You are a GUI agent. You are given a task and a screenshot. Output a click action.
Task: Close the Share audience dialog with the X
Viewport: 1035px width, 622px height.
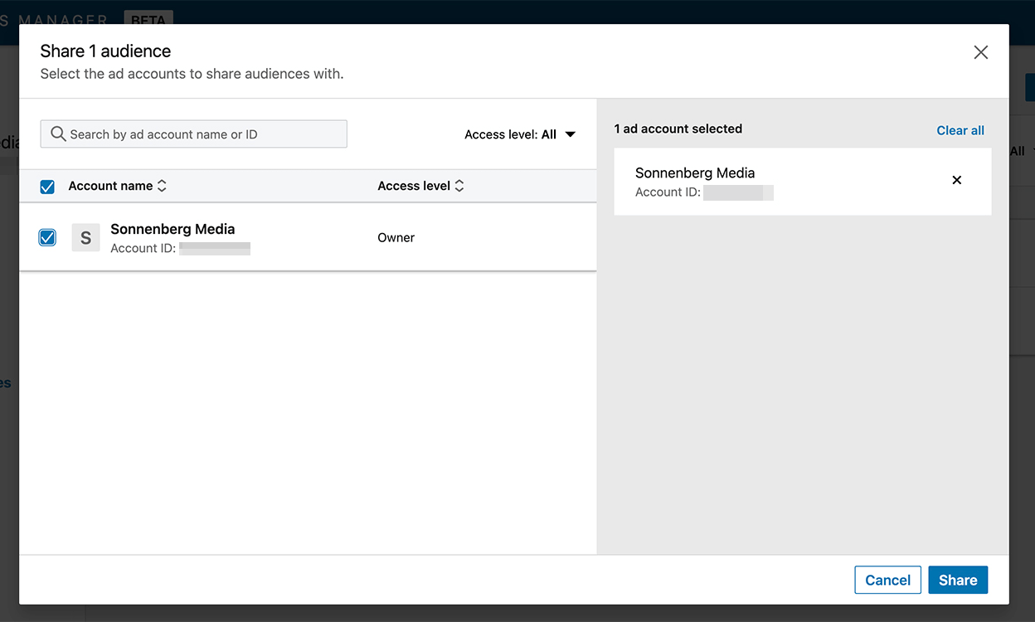point(981,52)
